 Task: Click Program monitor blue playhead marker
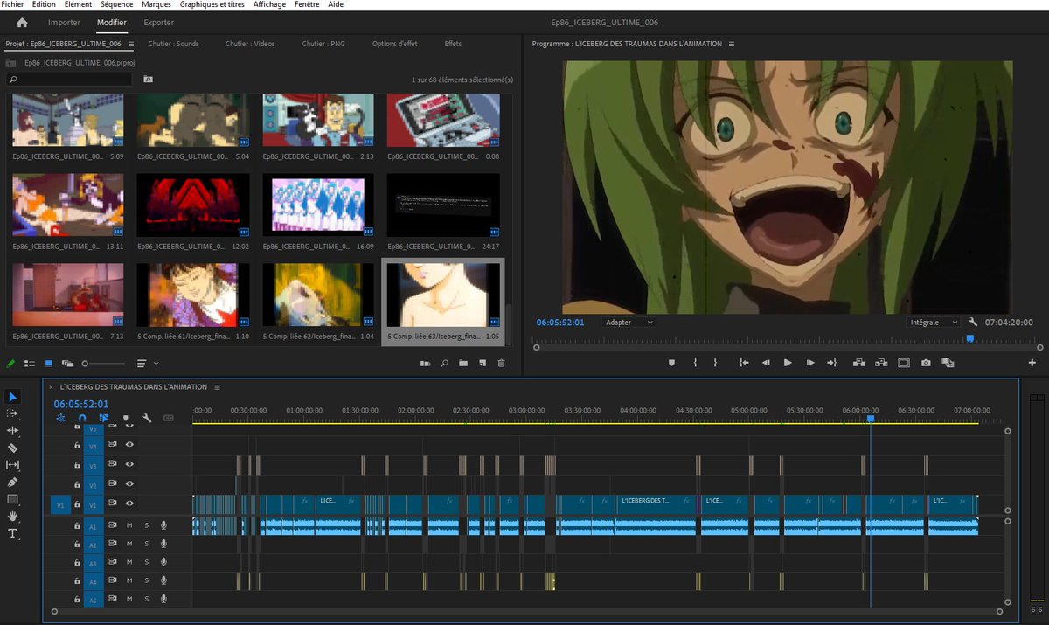pyautogui.click(x=969, y=338)
